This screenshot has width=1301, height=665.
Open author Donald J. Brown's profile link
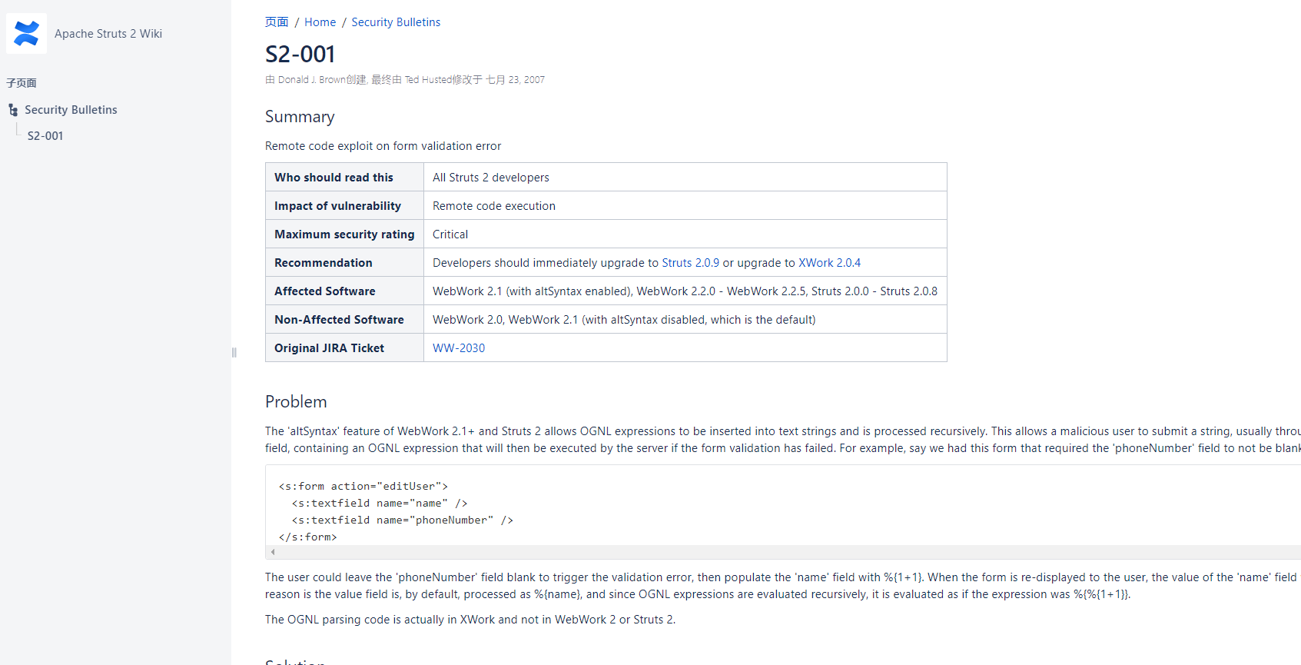pyautogui.click(x=311, y=80)
